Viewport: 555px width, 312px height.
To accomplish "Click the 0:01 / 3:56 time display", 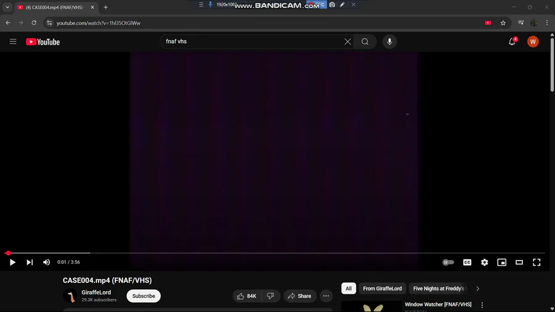I will tap(68, 262).
